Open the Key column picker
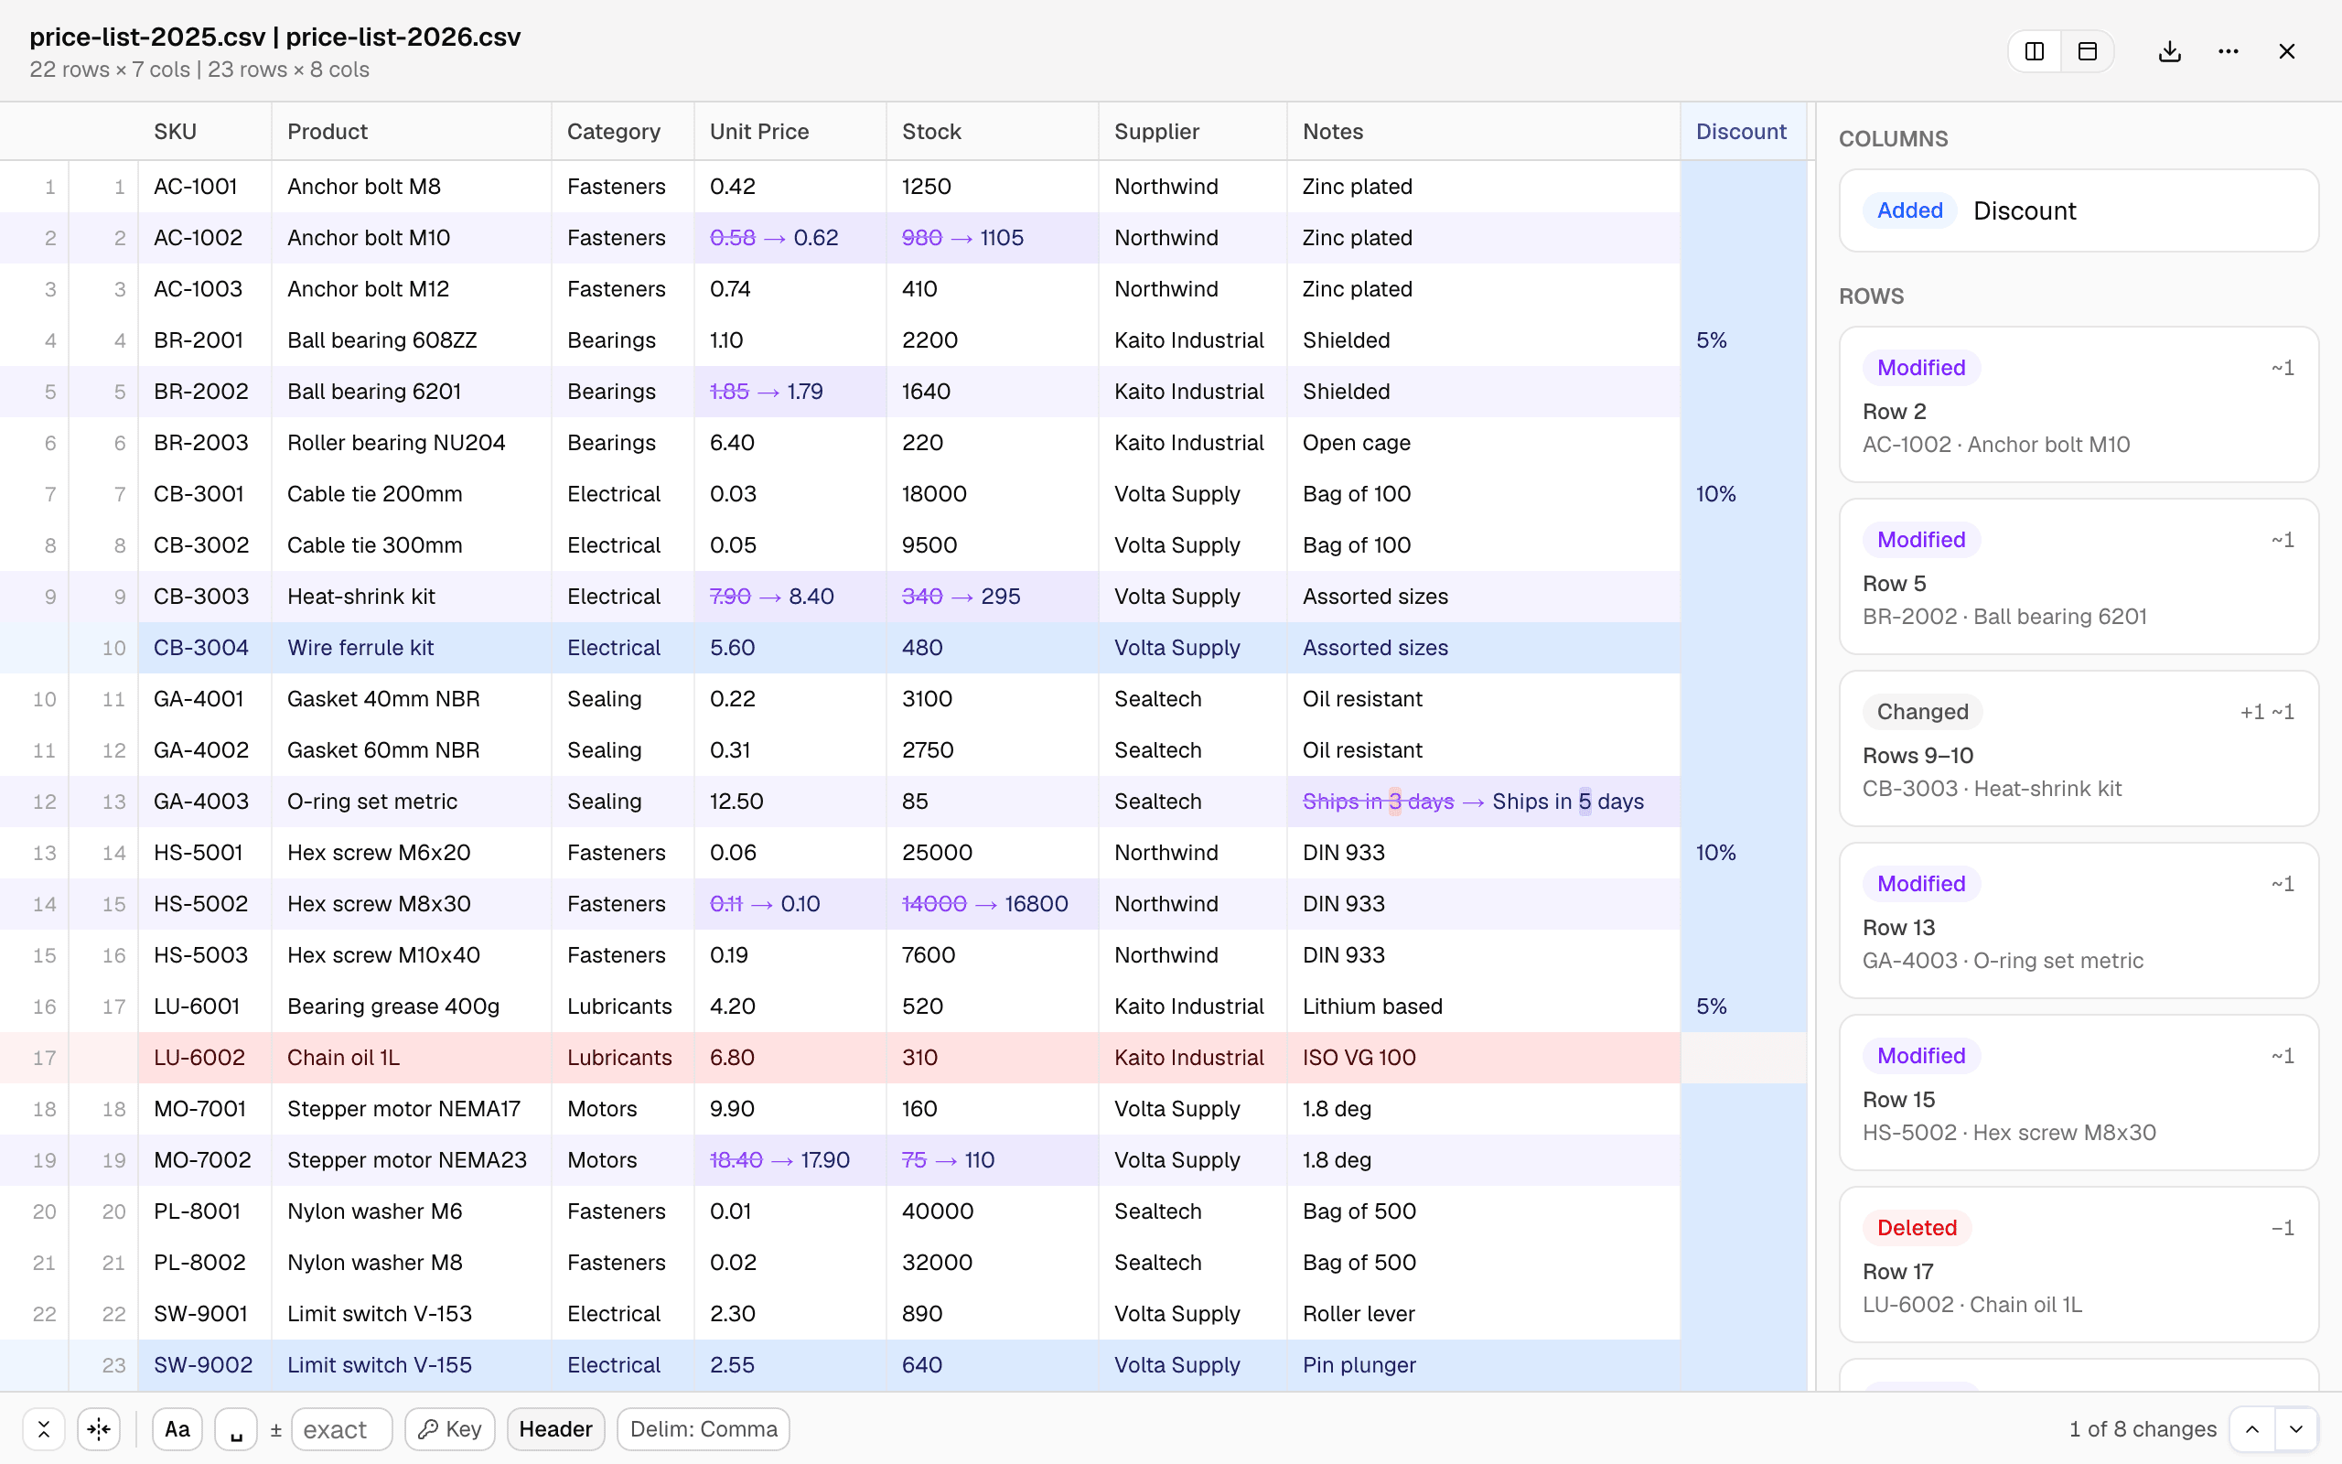Image resolution: width=2342 pixels, height=1464 pixels. [x=450, y=1429]
